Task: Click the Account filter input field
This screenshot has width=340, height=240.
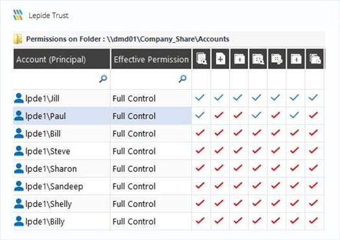Action: click(62, 79)
